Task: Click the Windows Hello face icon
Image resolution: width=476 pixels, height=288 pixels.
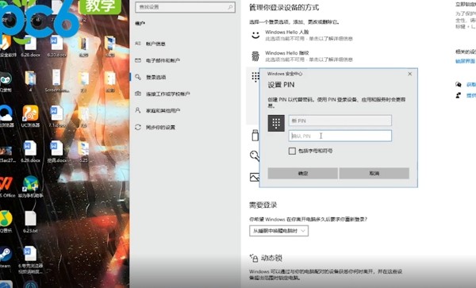Action: (255, 35)
